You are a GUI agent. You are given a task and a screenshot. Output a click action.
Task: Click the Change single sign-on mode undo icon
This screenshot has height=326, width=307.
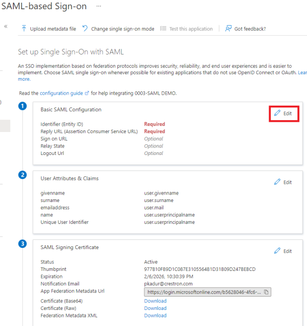(85, 28)
